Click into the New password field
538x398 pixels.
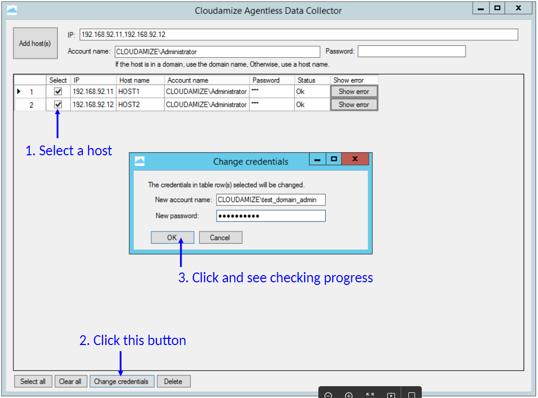pos(271,216)
